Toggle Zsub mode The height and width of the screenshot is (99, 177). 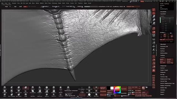tap(25, 7)
